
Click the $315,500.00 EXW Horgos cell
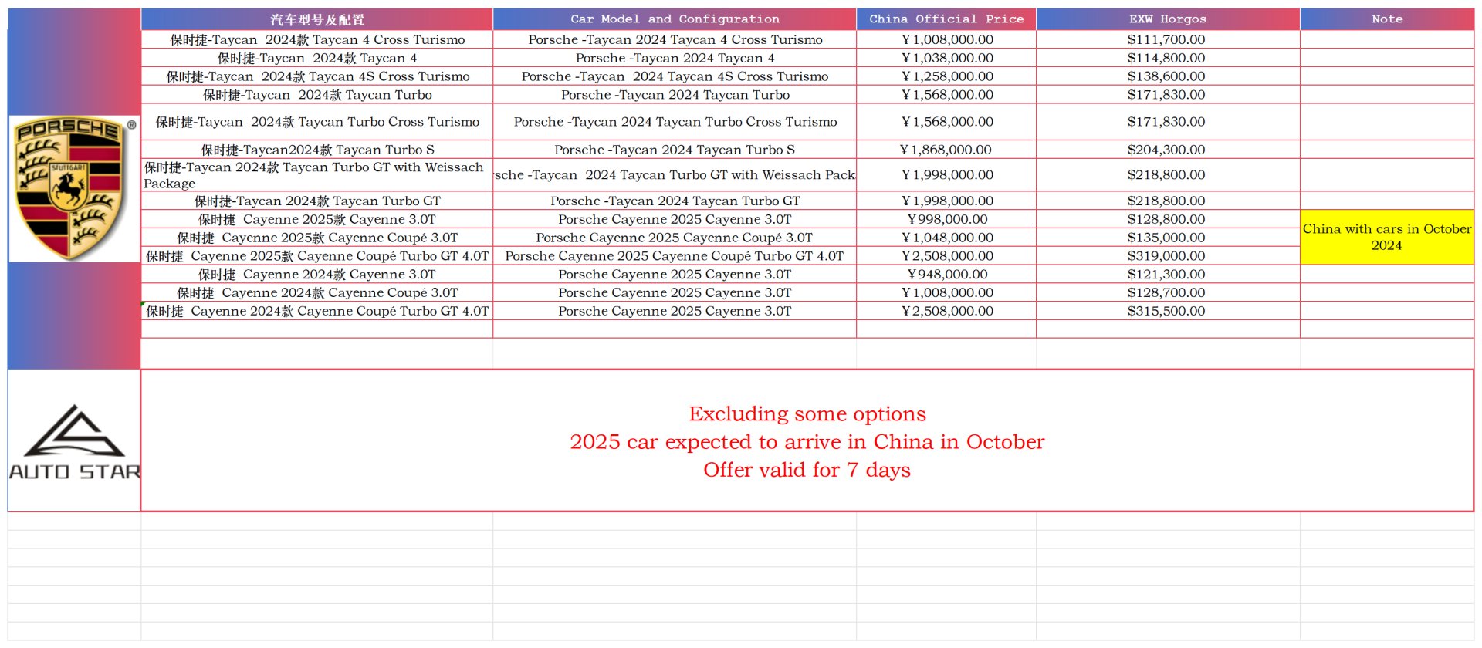click(x=1166, y=312)
